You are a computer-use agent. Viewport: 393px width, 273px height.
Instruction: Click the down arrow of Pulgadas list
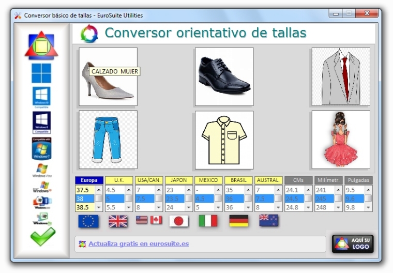tap(368, 207)
